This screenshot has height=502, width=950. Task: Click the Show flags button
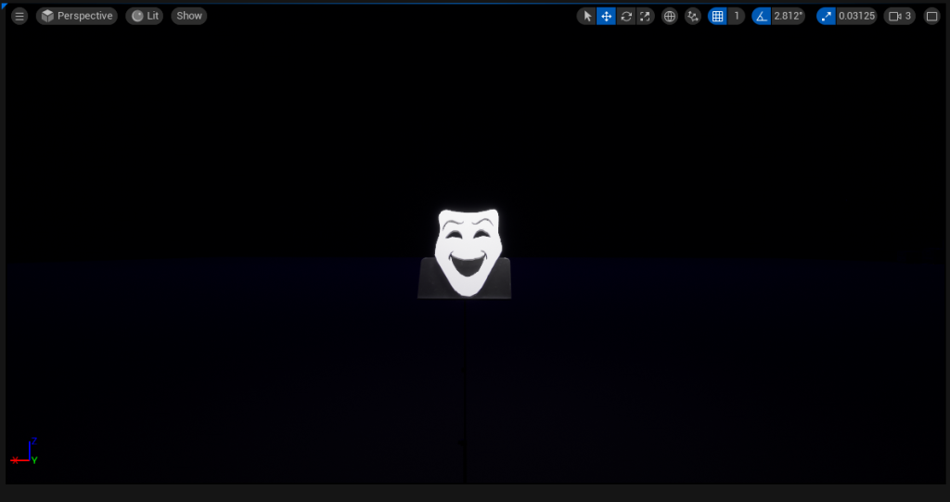(189, 16)
